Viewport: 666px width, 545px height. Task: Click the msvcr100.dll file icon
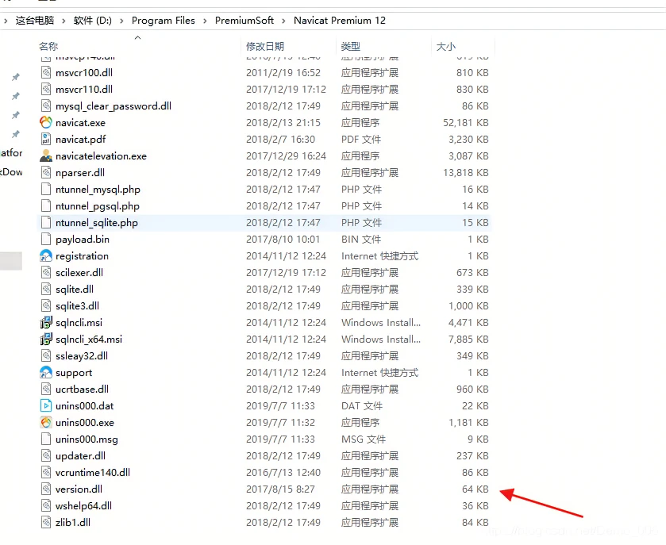click(x=46, y=72)
